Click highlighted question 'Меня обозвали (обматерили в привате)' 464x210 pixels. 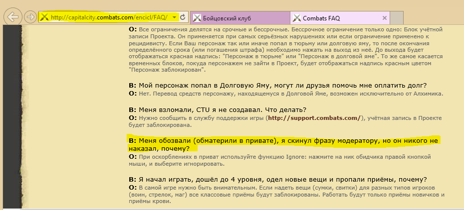(283, 144)
